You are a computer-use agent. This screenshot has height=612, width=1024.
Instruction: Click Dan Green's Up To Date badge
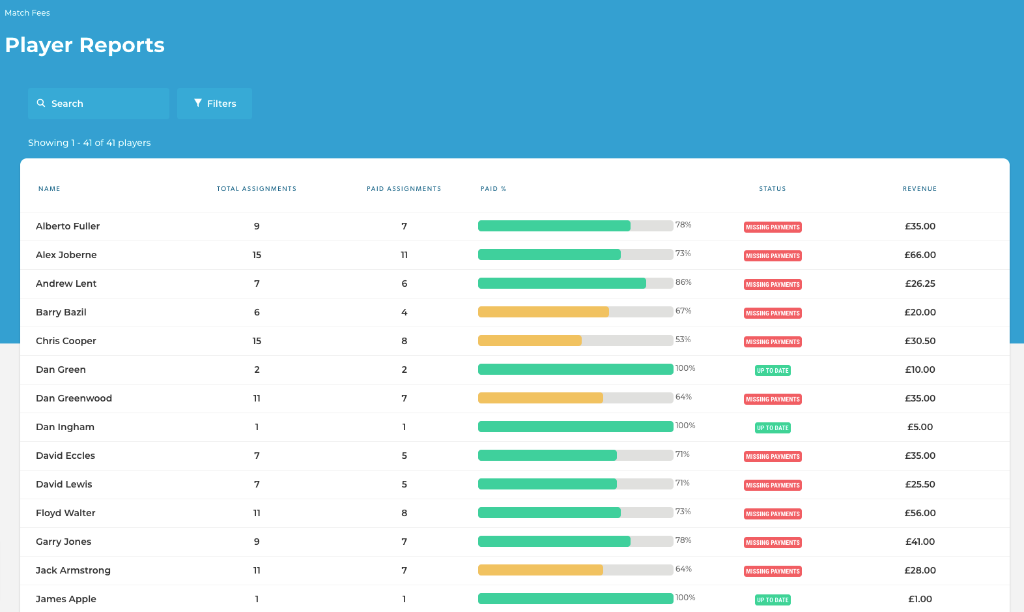click(773, 371)
